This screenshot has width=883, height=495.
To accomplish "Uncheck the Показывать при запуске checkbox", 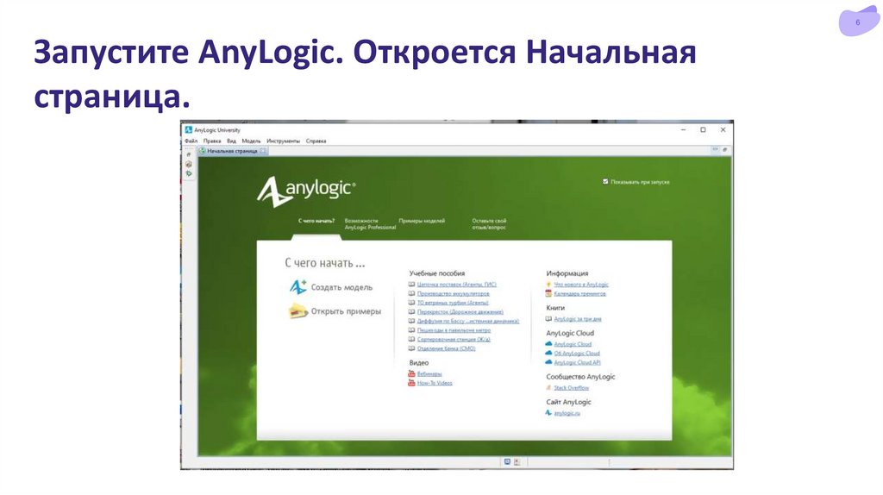I will tap(605, 182).
